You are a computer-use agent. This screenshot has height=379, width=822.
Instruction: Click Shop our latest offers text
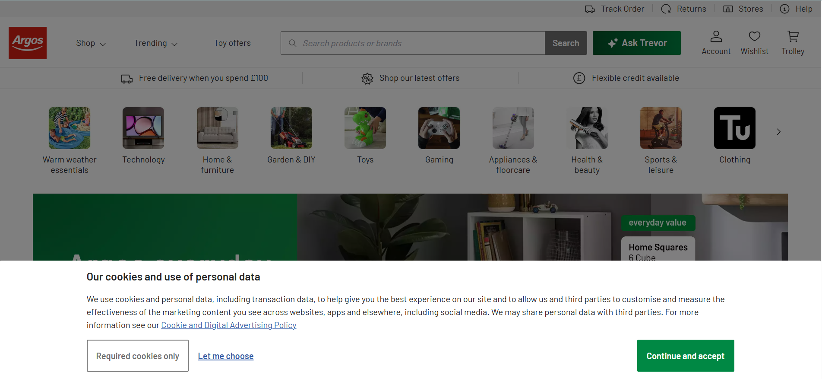click(419, 78)
